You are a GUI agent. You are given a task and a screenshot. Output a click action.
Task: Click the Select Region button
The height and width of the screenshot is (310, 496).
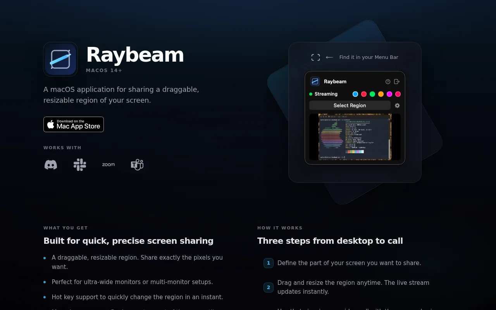(350, 105)
